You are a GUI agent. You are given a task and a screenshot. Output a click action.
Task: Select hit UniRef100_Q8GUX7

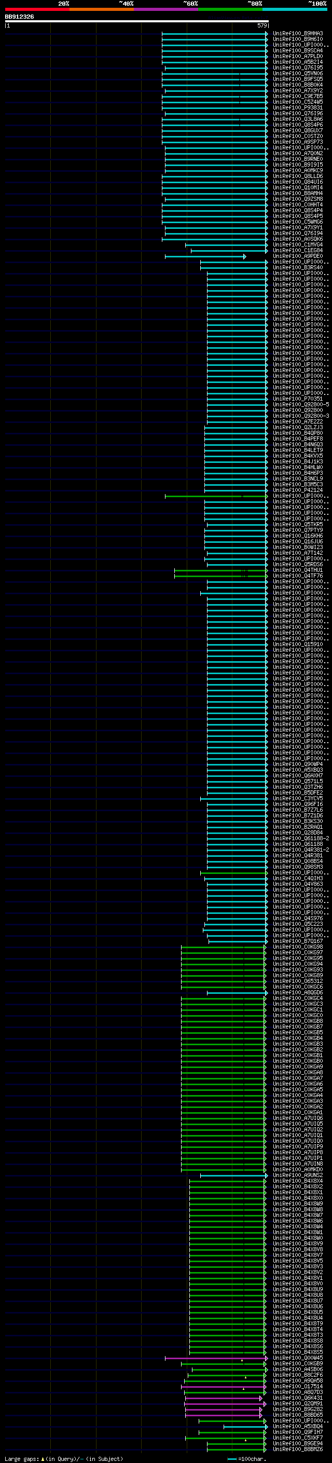click(298, 131)
